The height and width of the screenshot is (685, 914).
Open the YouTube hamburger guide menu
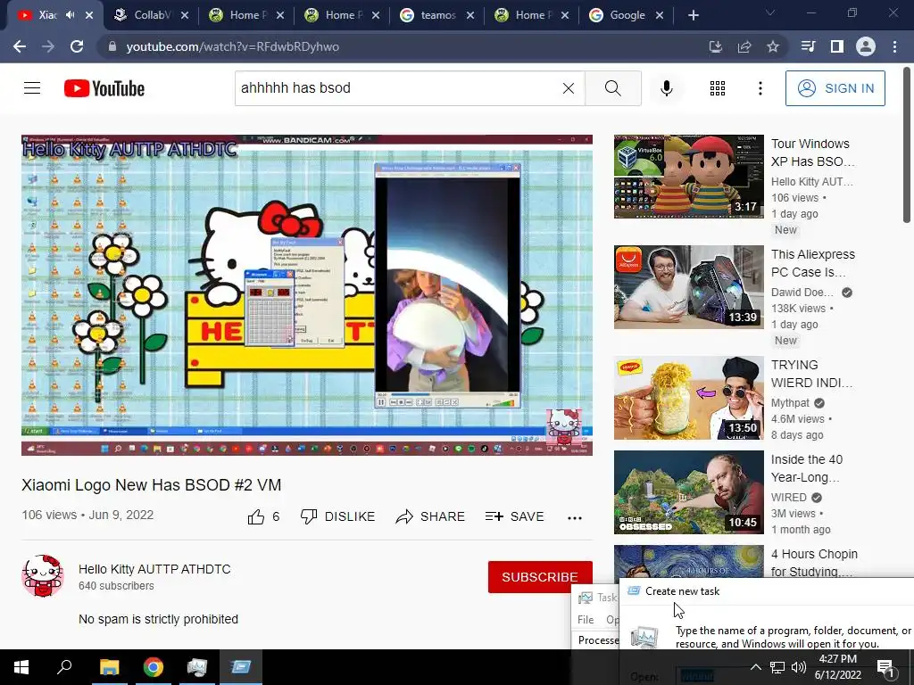click(32, 88)
